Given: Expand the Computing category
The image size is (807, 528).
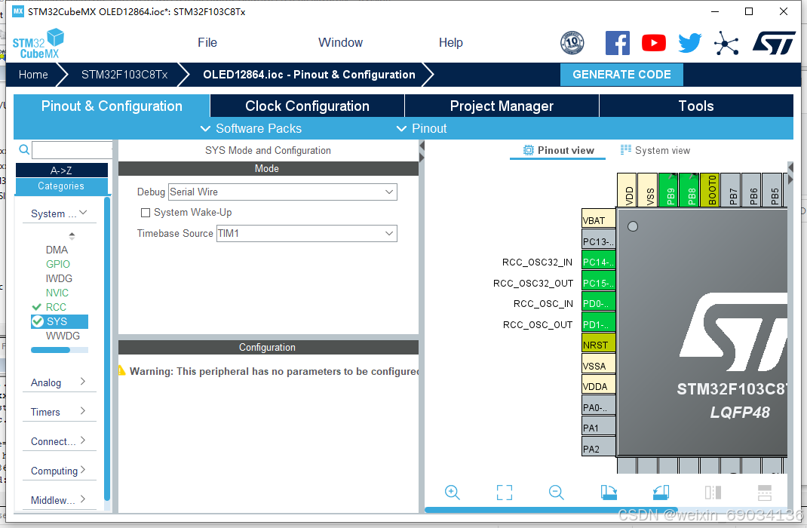Looking at the screenshot, I should pyautogui.click(x=59, y=471).
